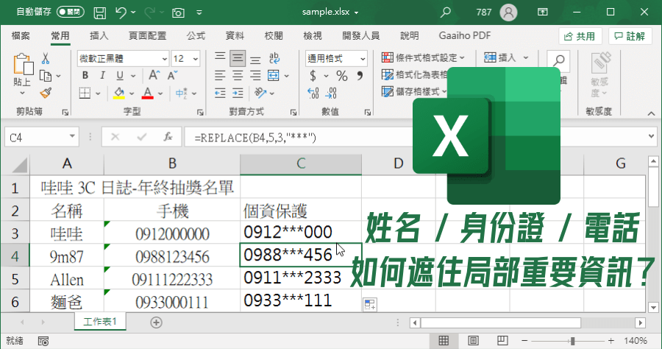Viewport: 662px width, 349px height.
Task: Open the 字型 group dialog launcher
Action: pos(199,112)
